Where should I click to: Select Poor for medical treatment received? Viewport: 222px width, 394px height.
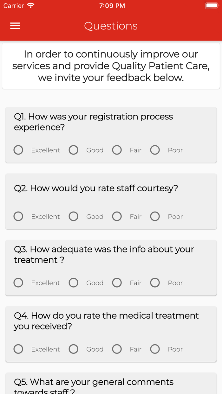[x=155, y=349]
